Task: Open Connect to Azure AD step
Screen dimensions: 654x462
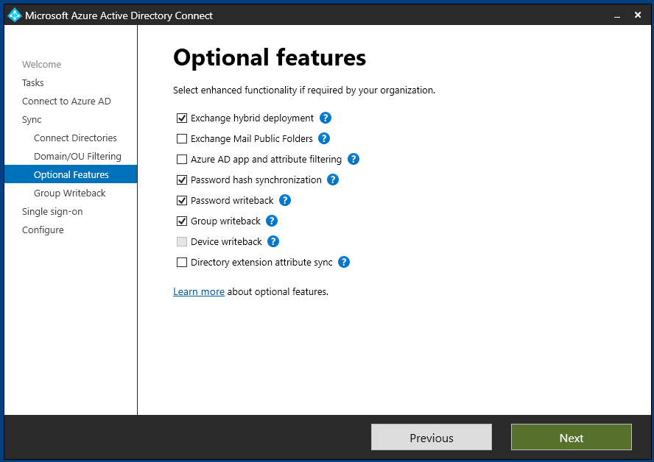Action: pos(66,102)
